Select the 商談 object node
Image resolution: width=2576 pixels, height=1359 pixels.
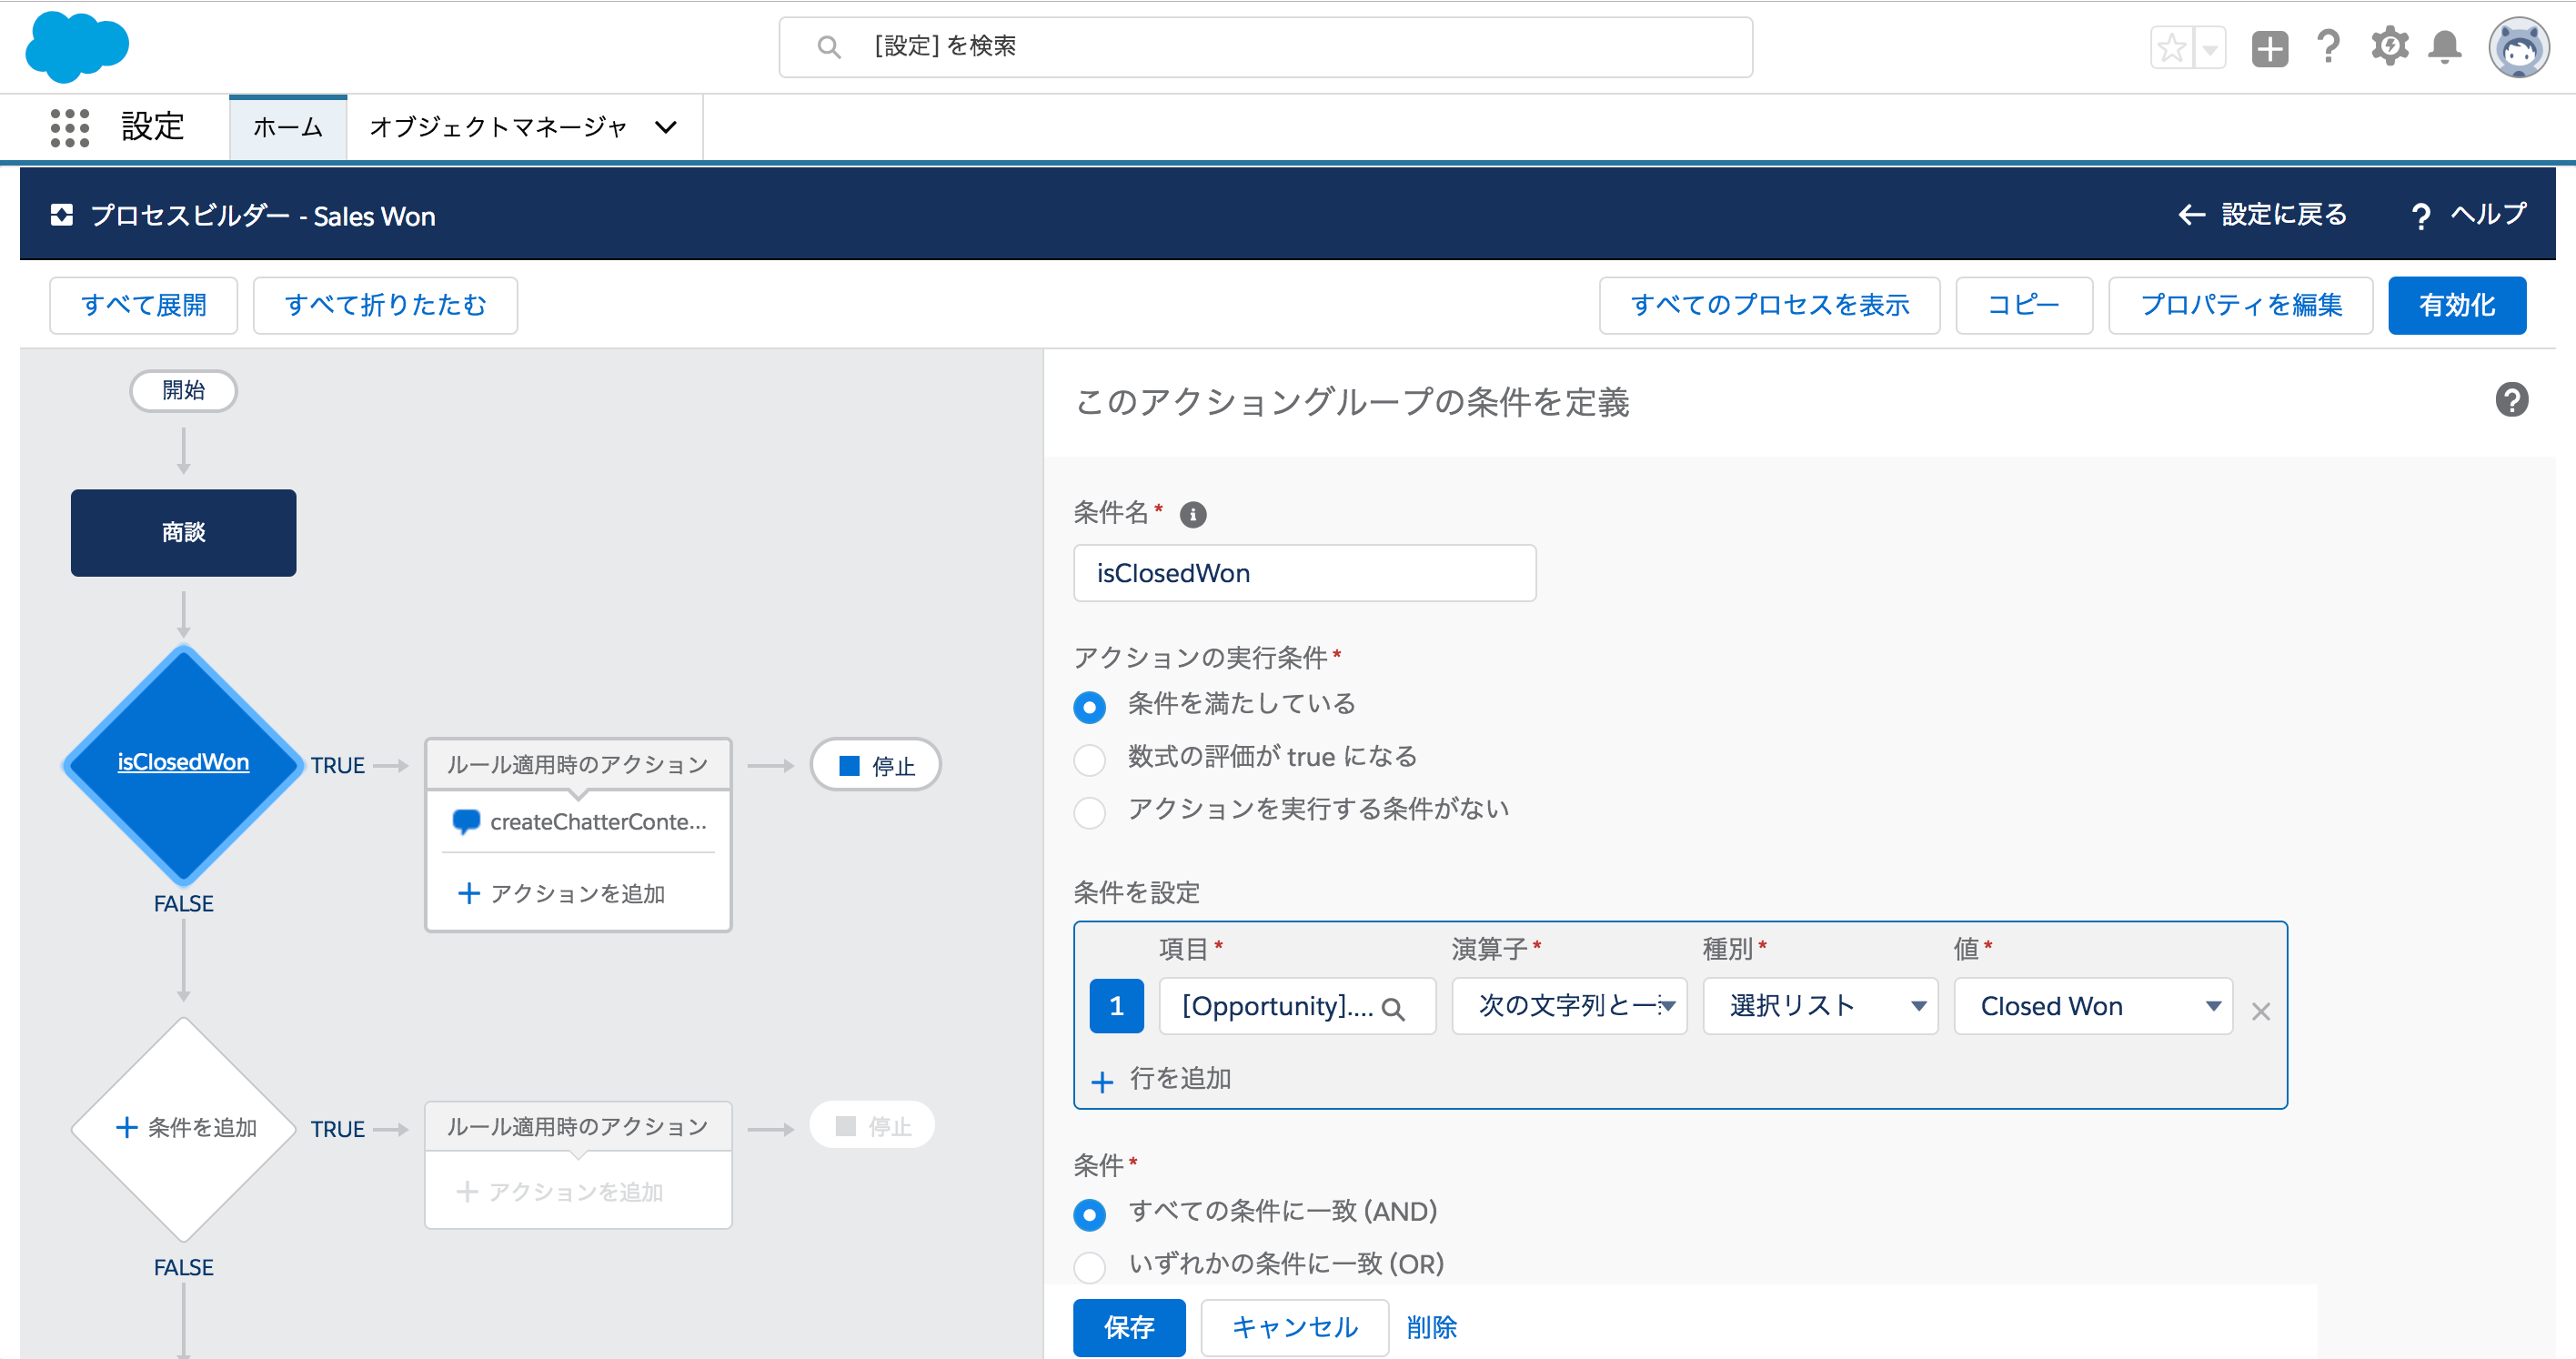coord(184,532)
